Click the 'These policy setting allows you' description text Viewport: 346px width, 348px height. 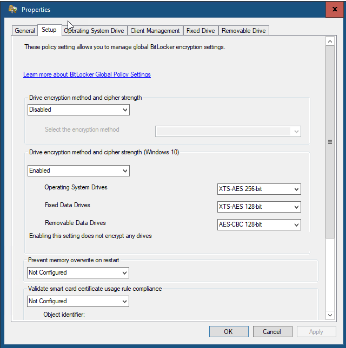[x=125, y=47]
